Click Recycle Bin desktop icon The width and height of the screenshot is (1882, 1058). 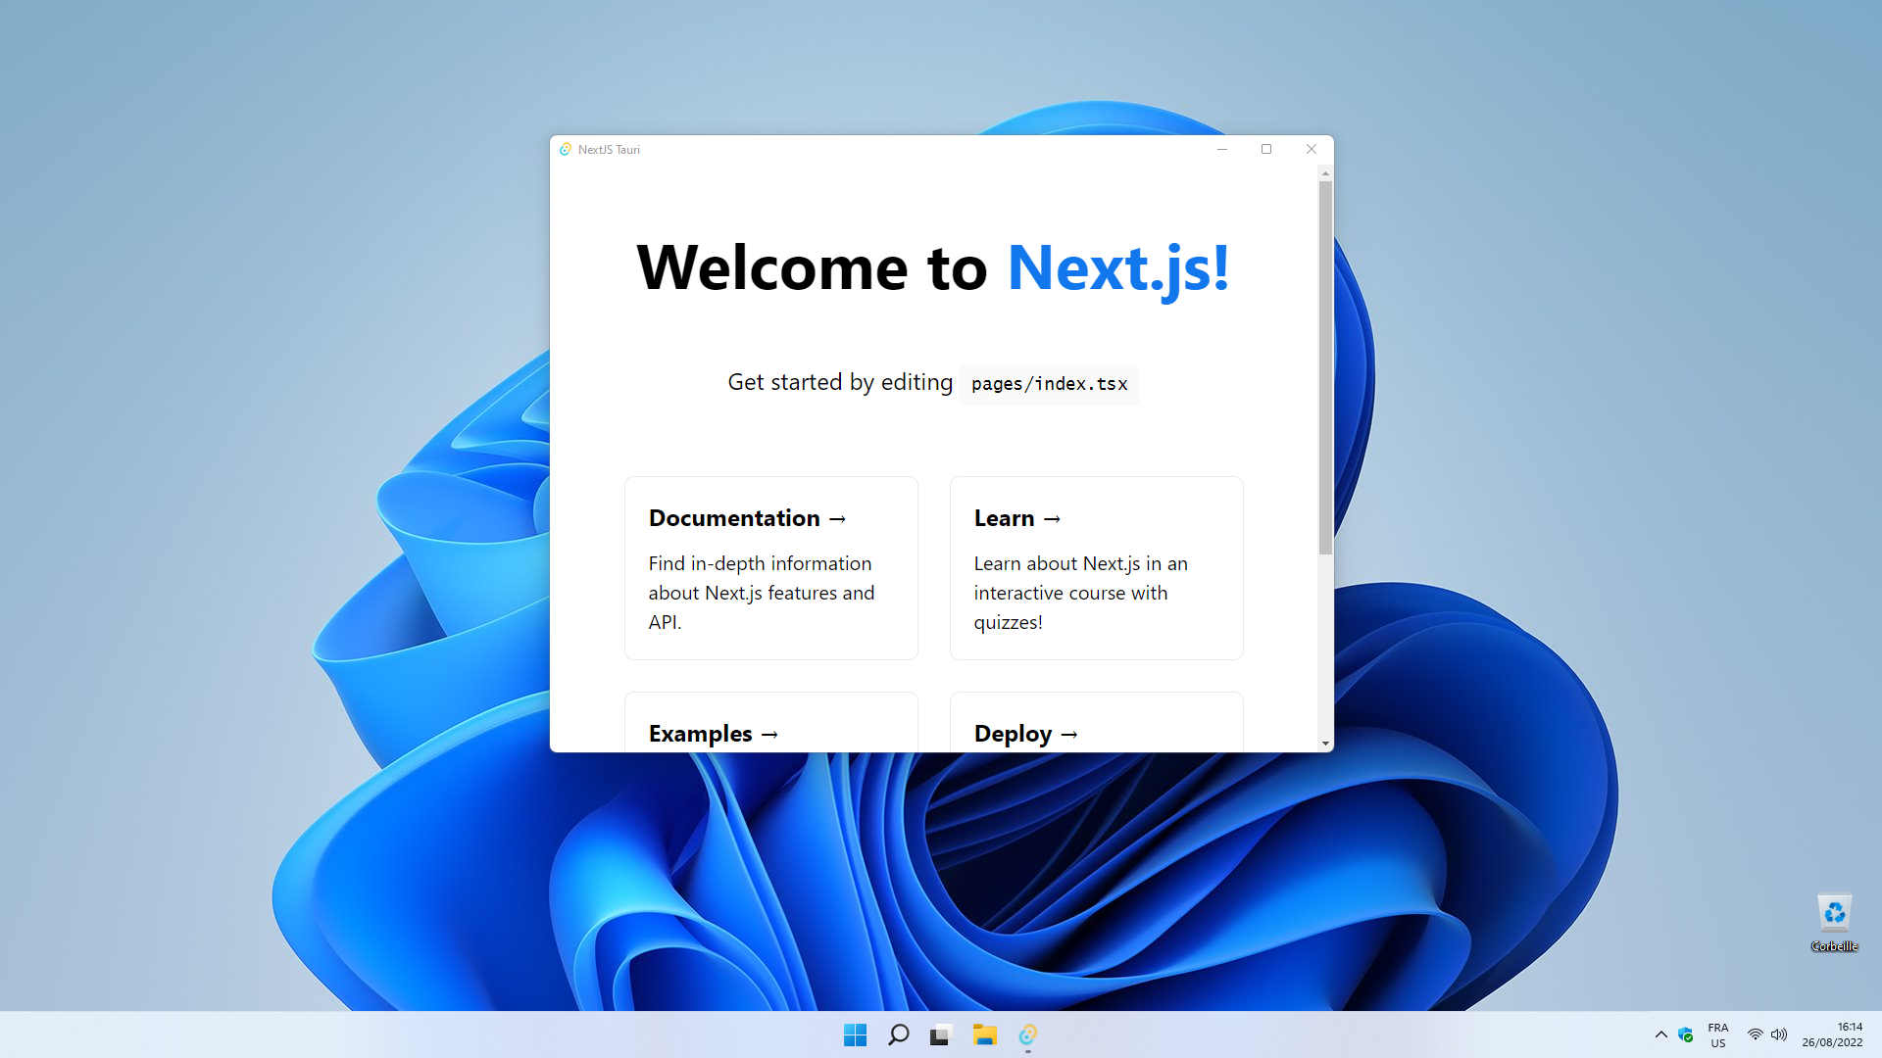point(1833,913)
